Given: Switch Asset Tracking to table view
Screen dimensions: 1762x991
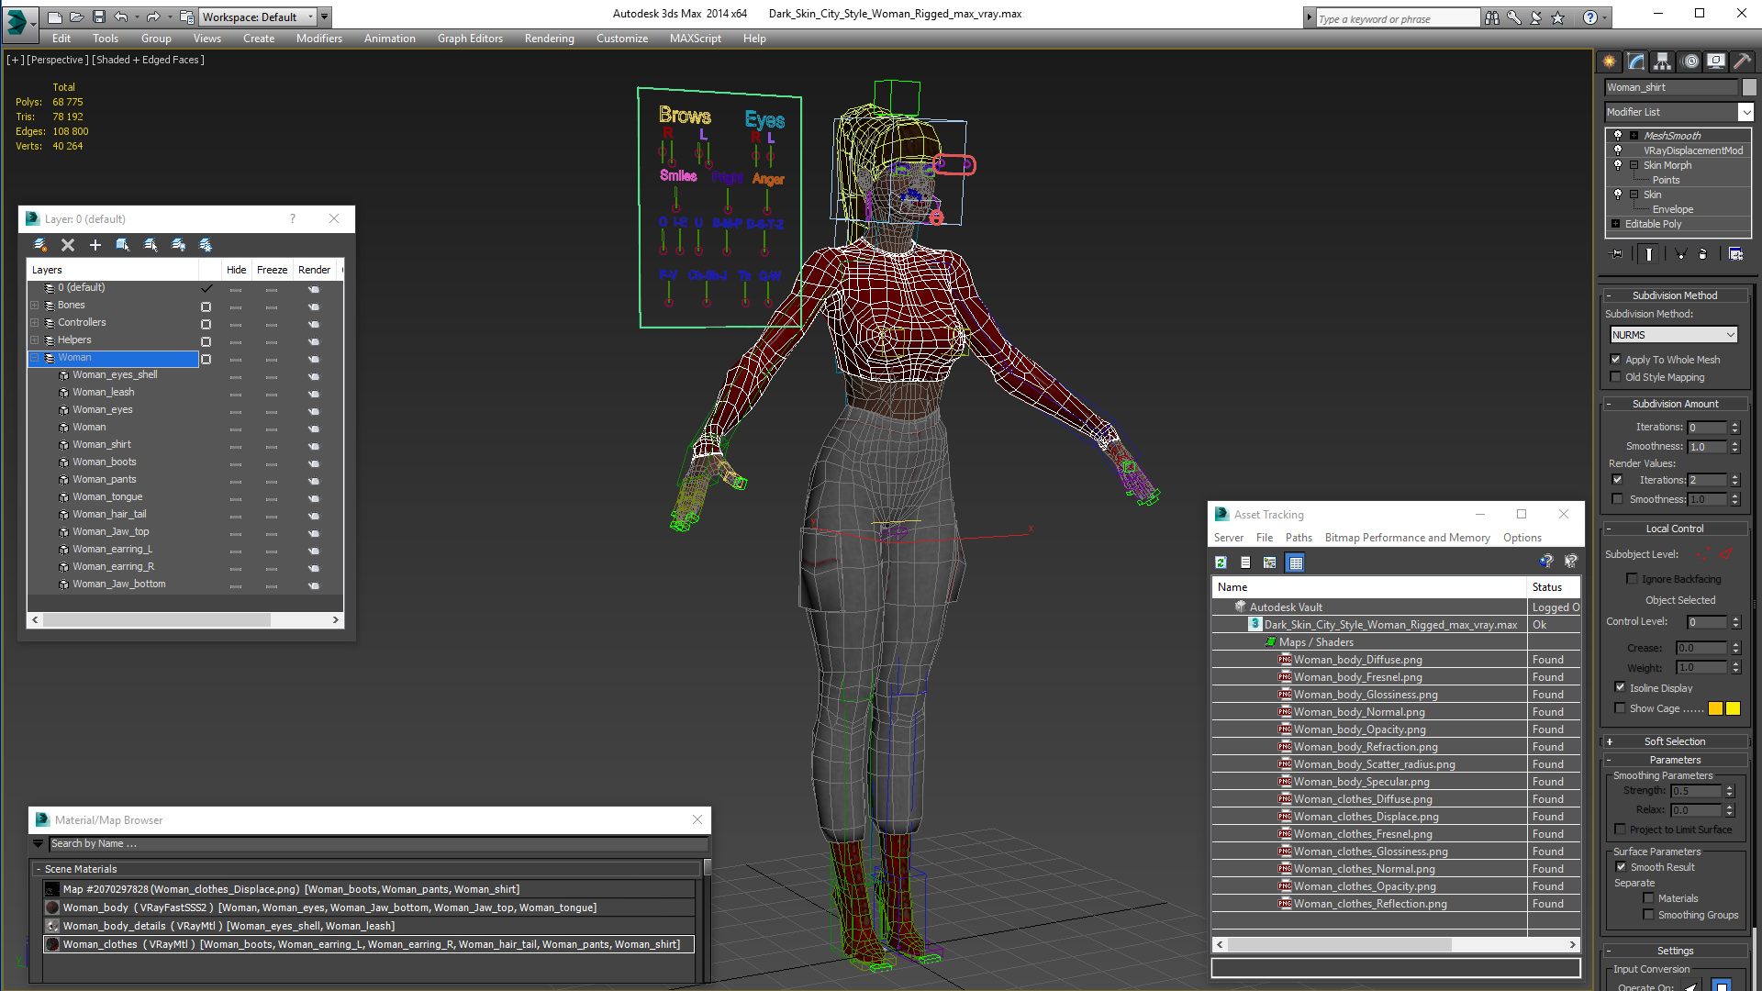Looking at the screenshot, I should pos(1295,562).
